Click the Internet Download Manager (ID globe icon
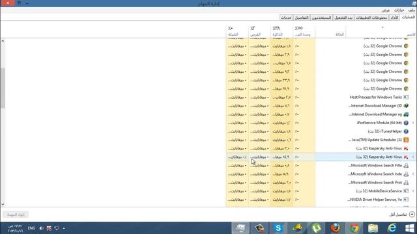This screenshot has height=234, width=417. (x=406, y=106)
